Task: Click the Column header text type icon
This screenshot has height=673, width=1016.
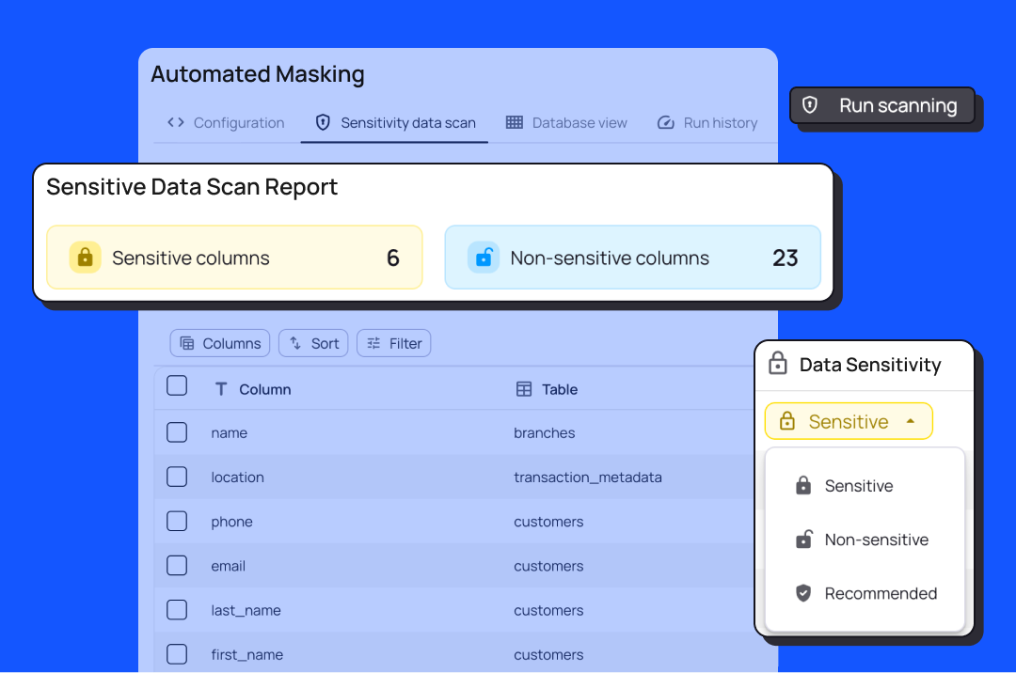Action: (221, 389)
